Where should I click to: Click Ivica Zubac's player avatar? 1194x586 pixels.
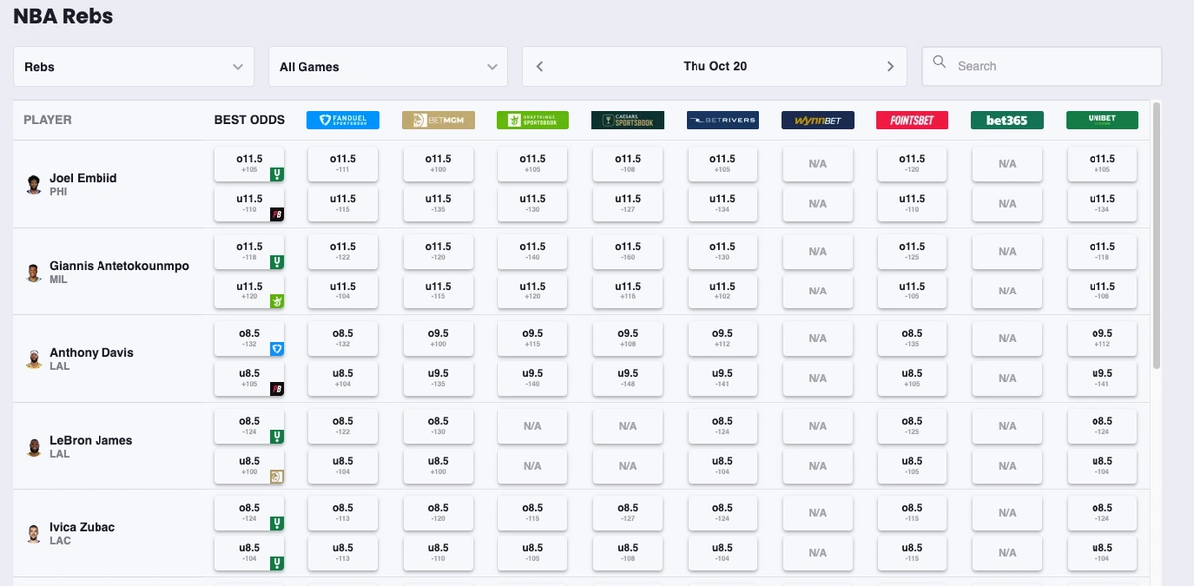tap(34, 534)
